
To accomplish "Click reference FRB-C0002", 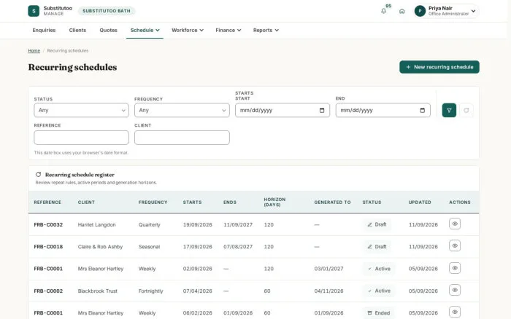I will pos(48,291).
